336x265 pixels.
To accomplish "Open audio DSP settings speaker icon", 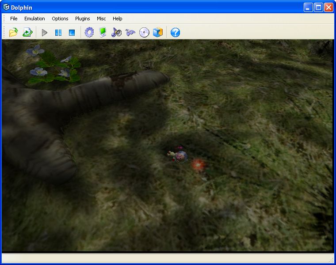I will (116, 33).
